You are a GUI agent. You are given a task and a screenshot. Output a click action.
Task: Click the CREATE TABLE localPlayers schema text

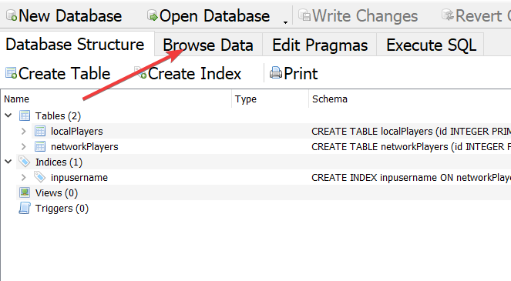(411, 131)
